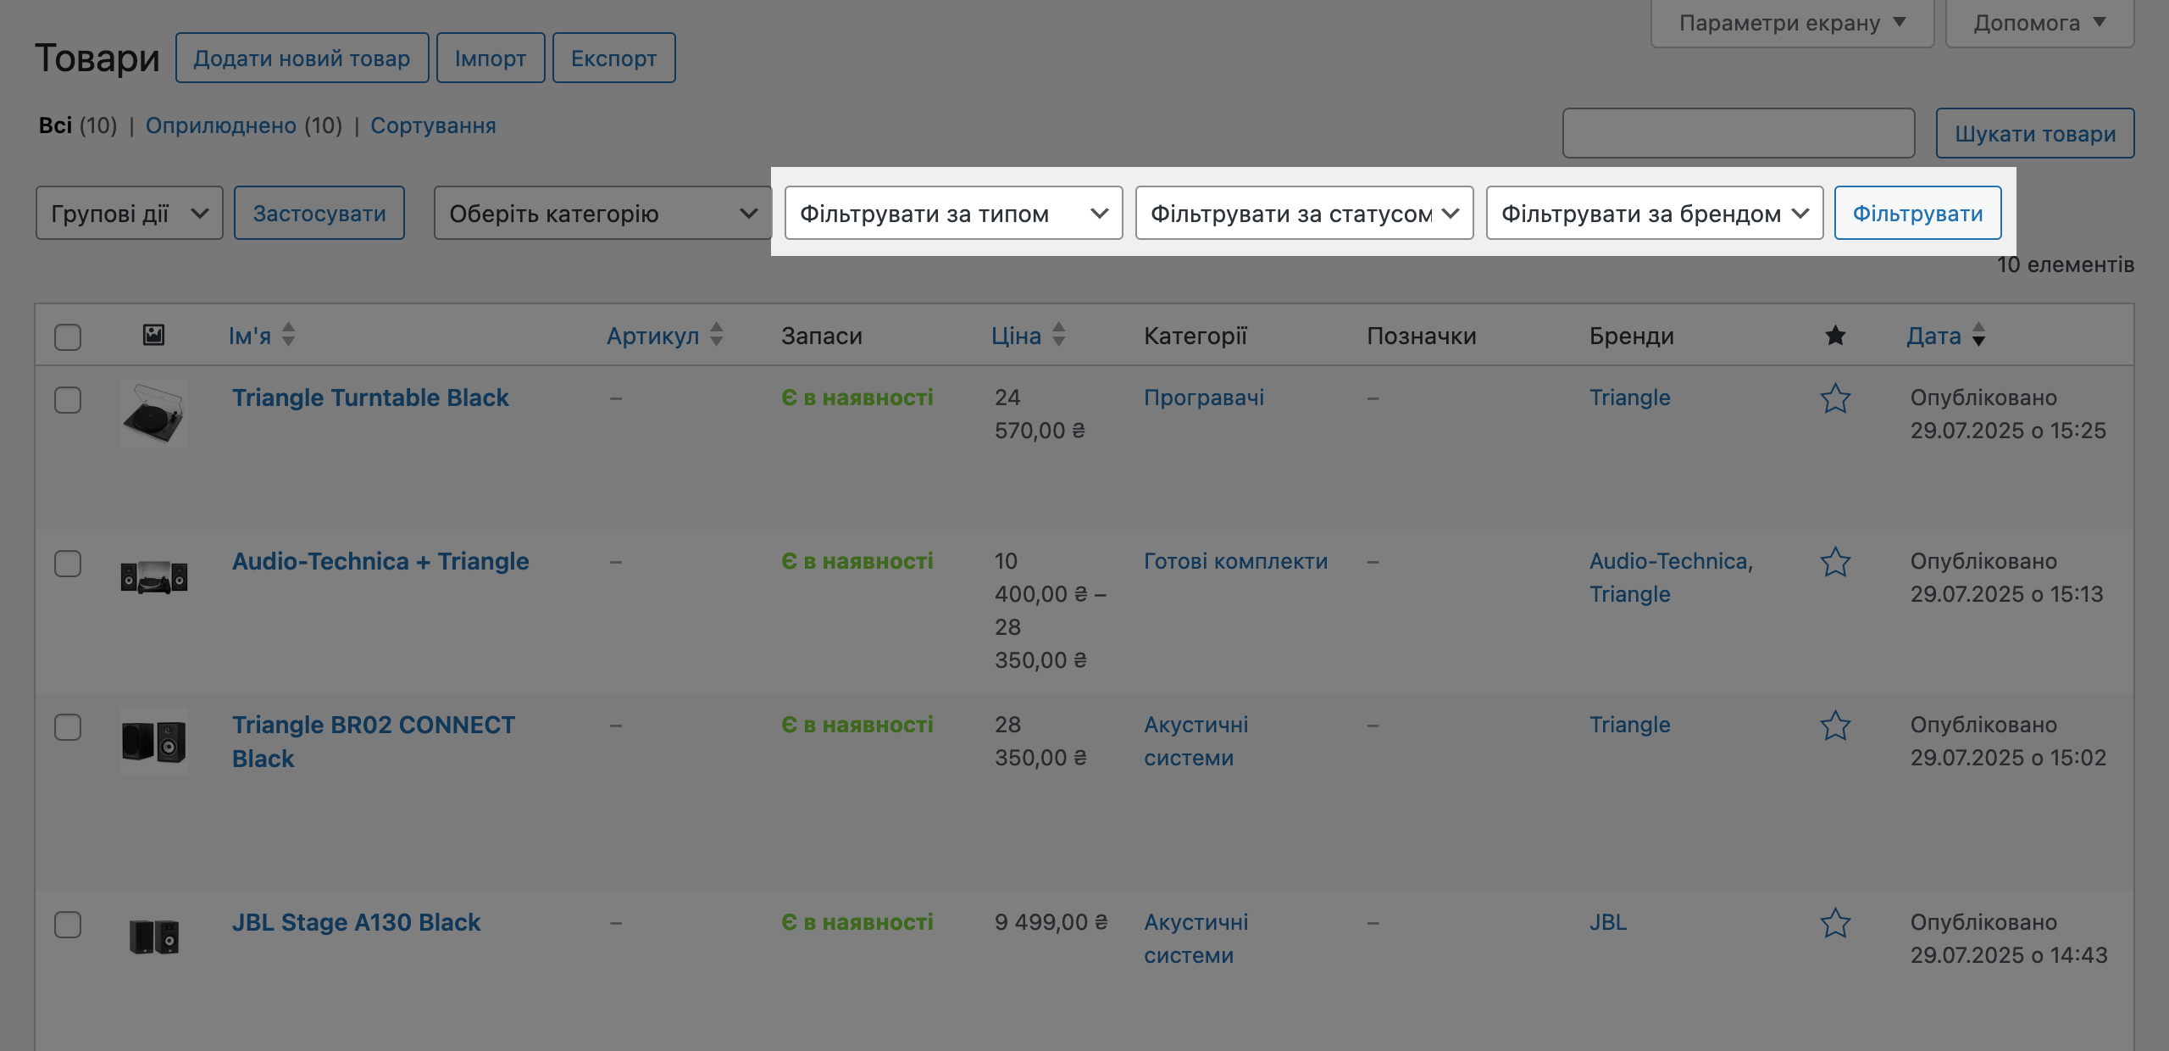The width and height of the screenshot is (2169, 1051).
Task: Click the JBL Stage A130 product thumbnail
Action: [x=153, y=936]
